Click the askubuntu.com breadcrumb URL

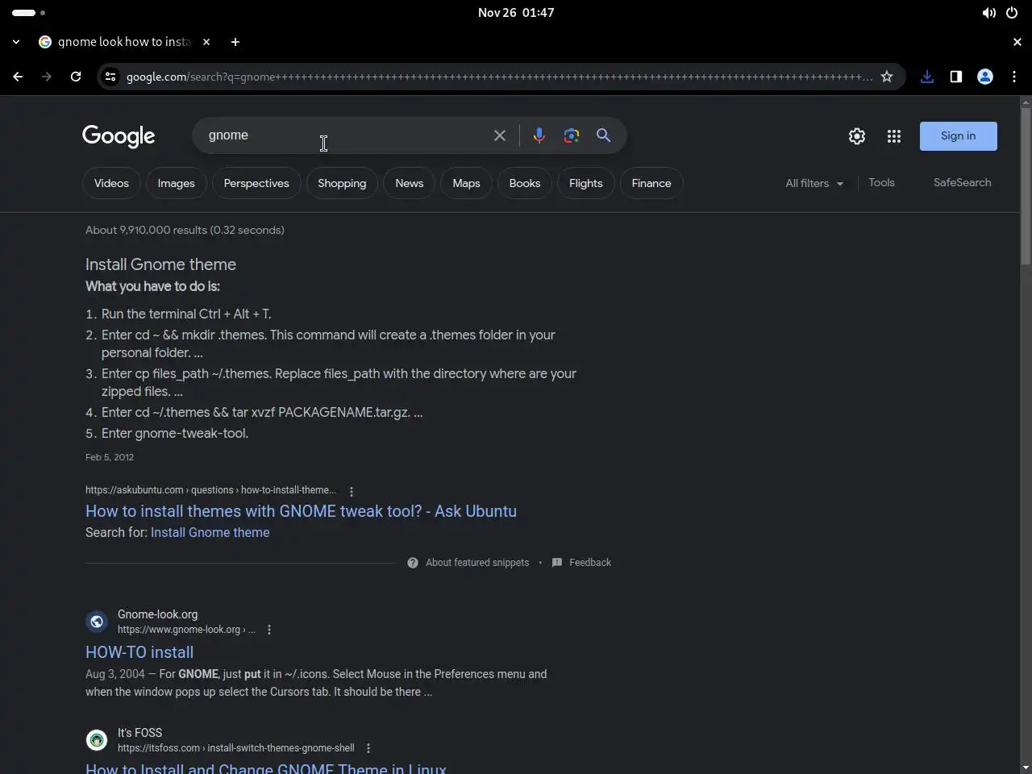(x=211, y=490)
